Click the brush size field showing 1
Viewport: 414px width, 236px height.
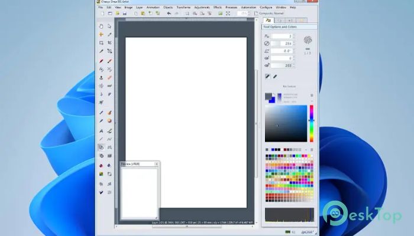coord(282,36)
